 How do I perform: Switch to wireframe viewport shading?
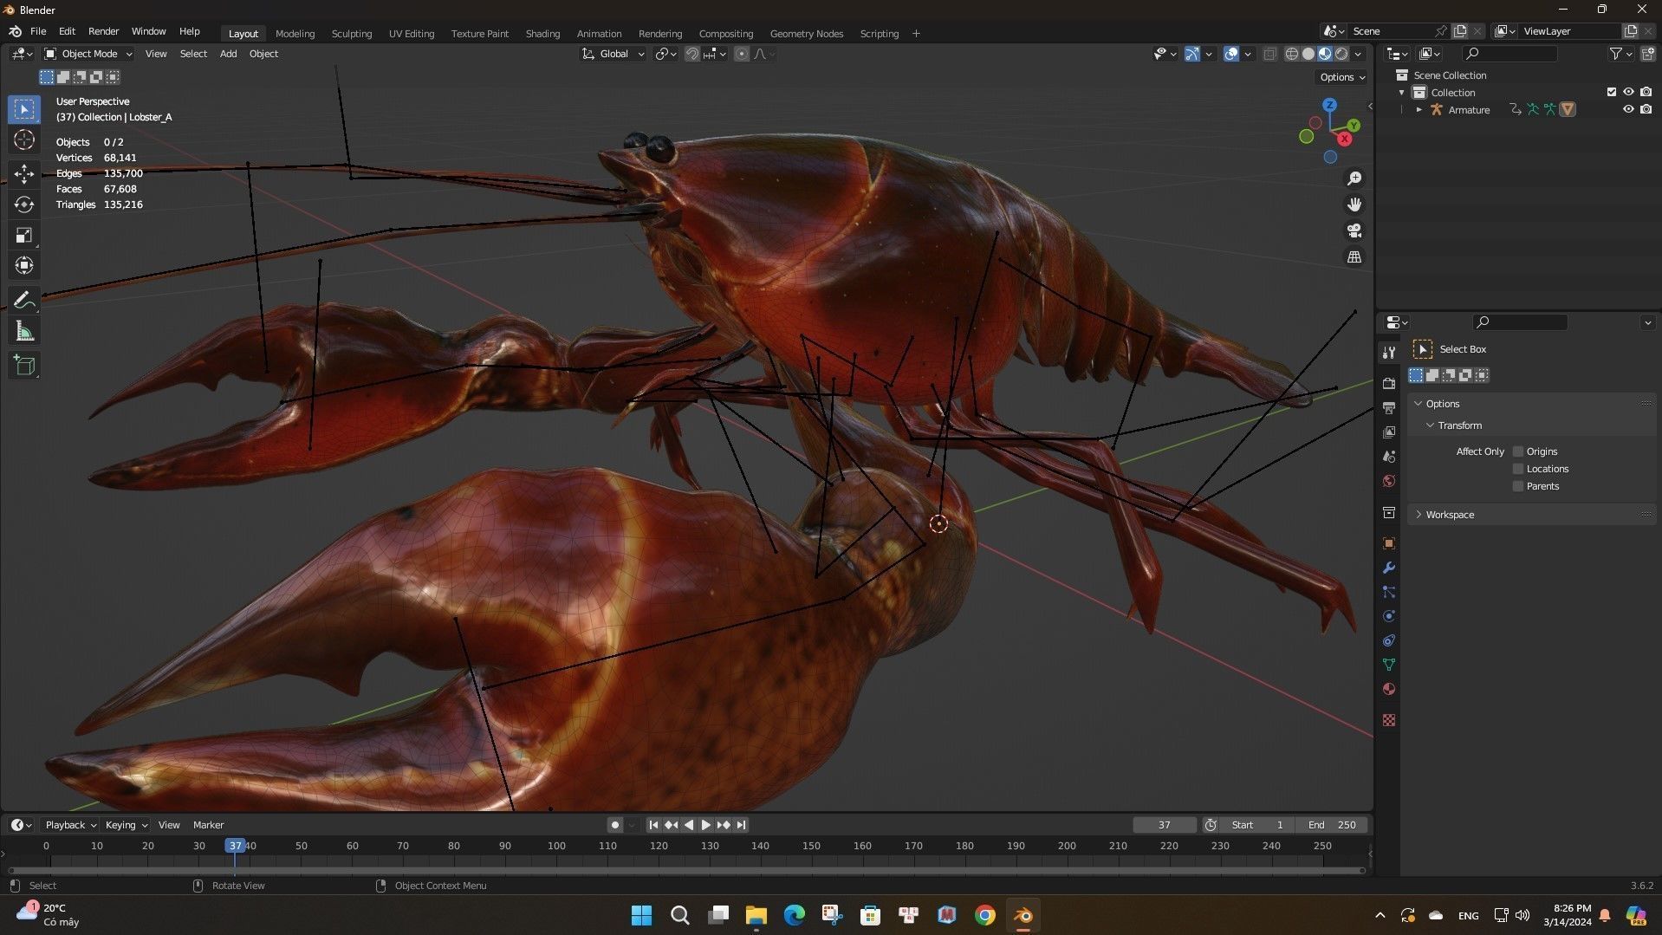(1291, 54)
